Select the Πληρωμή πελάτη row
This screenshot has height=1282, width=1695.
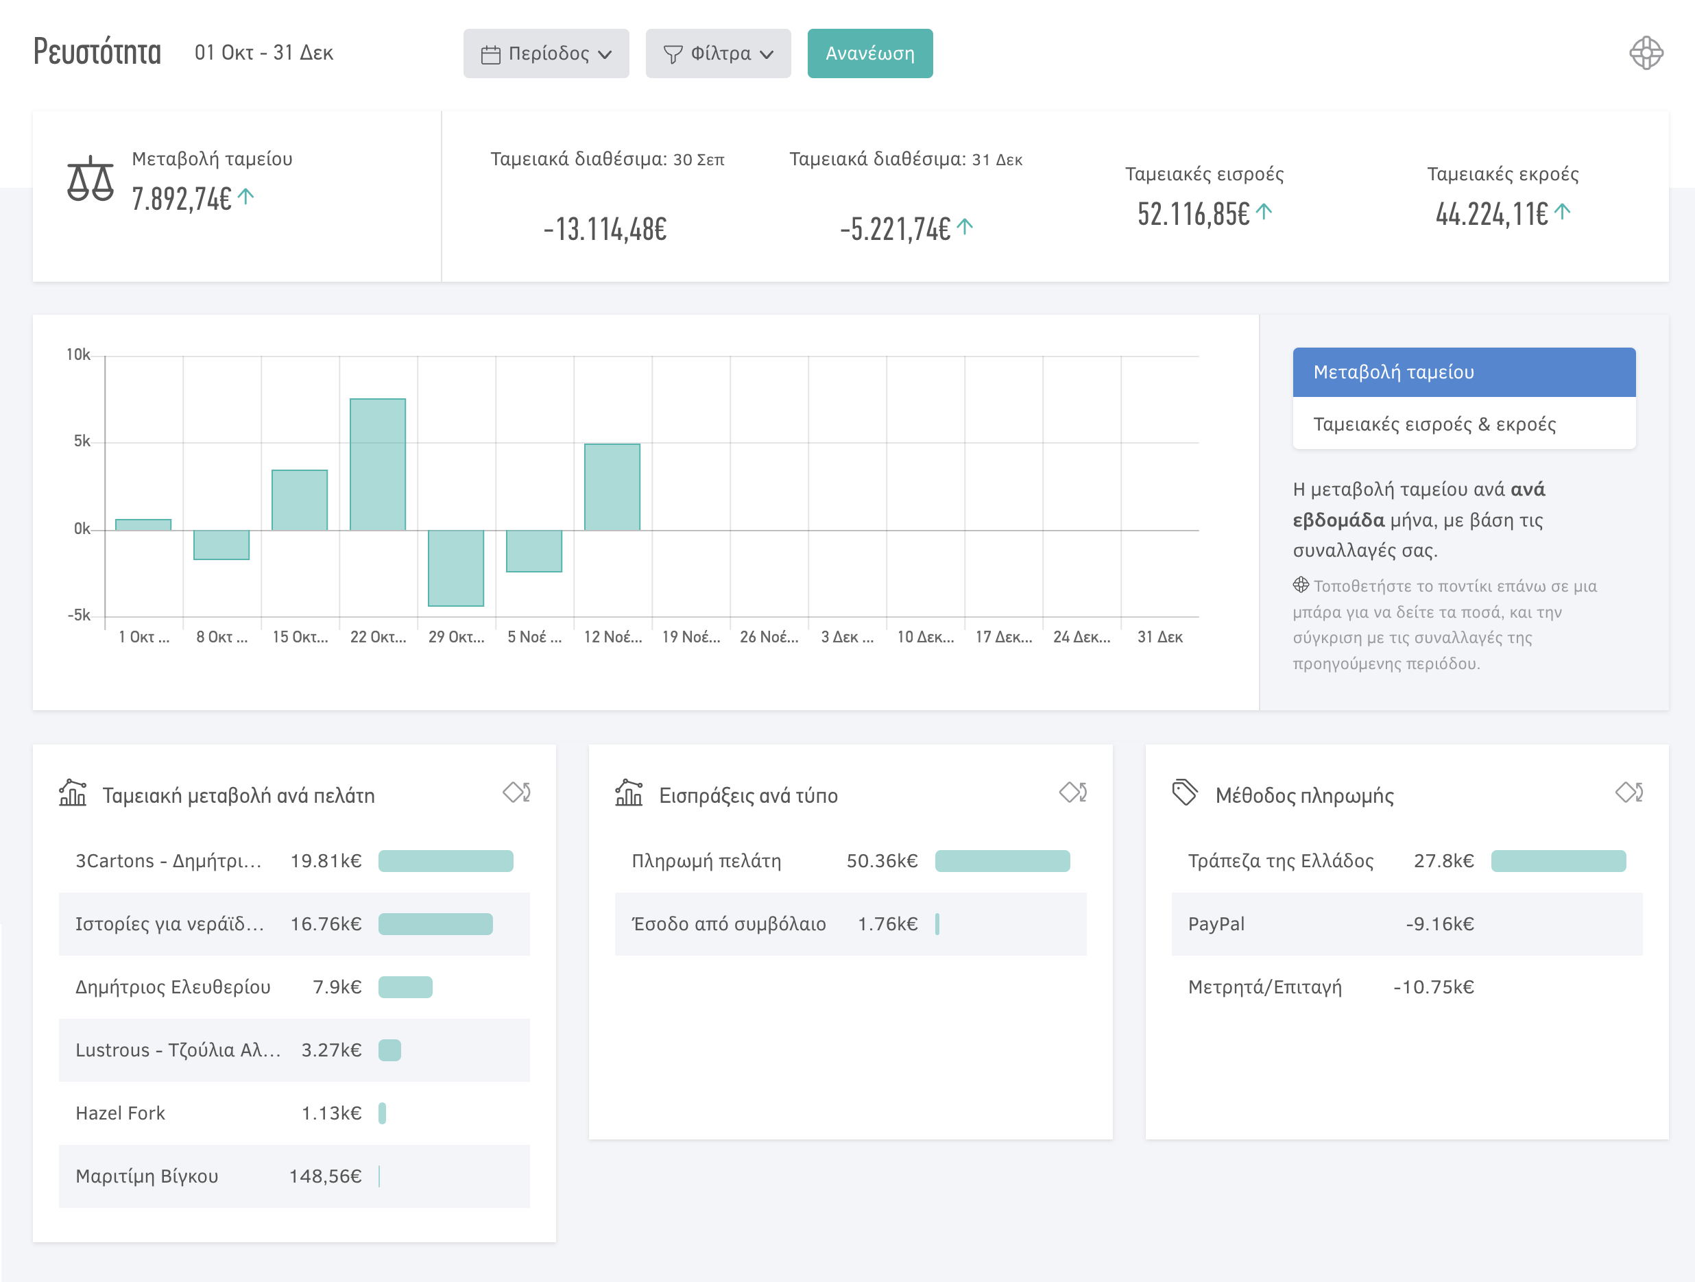(x=850, y=861)
